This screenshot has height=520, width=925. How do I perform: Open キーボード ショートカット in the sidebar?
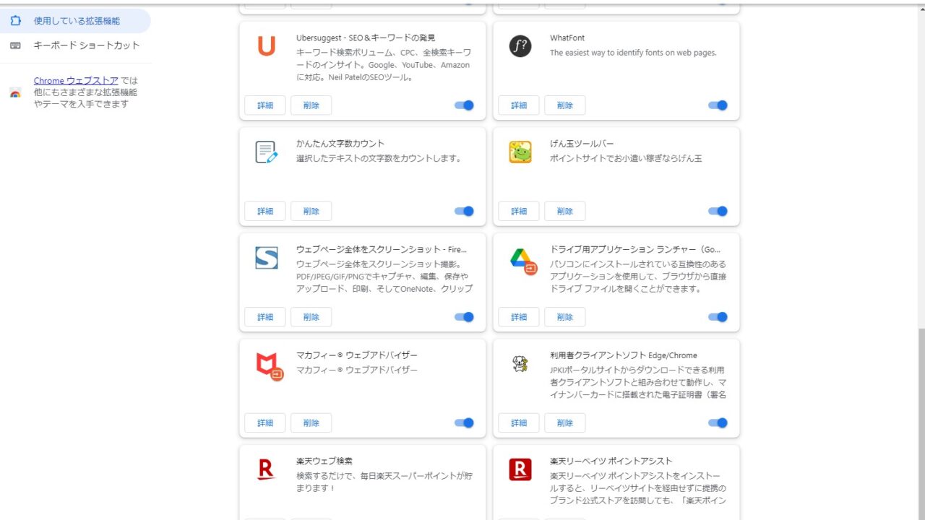(75, 45)
